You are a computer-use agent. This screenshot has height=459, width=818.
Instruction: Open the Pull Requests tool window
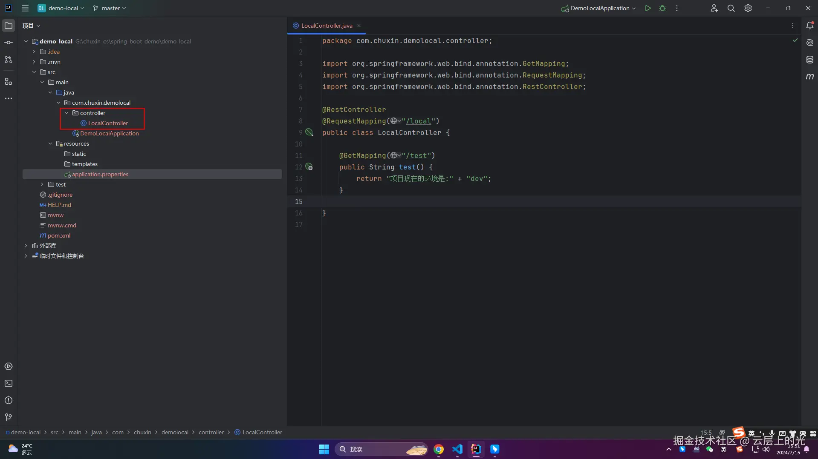click(x=9, y=60)
